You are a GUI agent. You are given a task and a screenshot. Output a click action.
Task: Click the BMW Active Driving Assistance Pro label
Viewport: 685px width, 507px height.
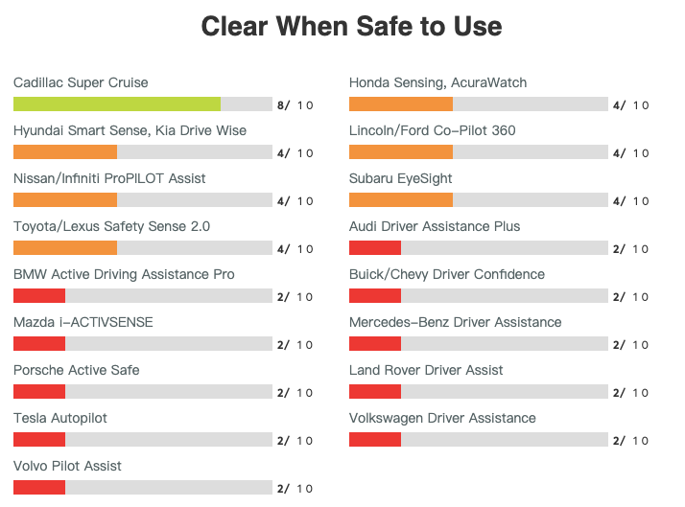(124, 275)
